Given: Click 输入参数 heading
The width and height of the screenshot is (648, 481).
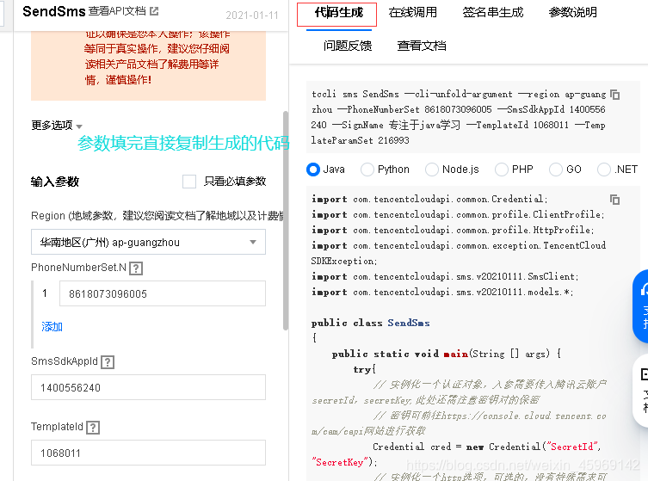Looking at the screenshot, I should tap(54, 182).
